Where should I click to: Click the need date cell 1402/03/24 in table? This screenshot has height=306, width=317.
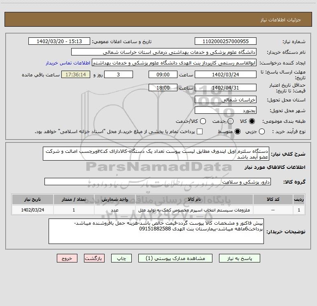(x=33, y=210)
